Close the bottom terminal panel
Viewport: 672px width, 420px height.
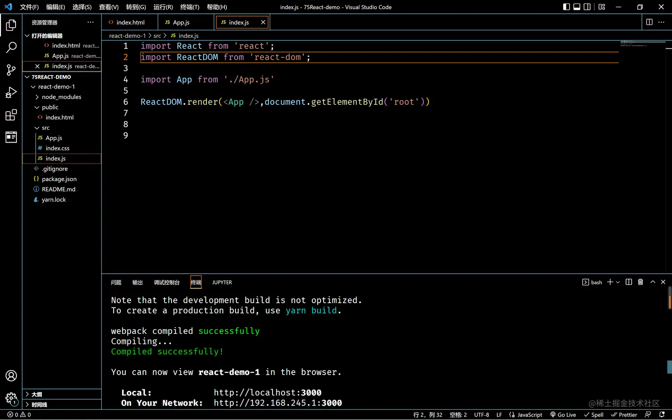[663, 282]
